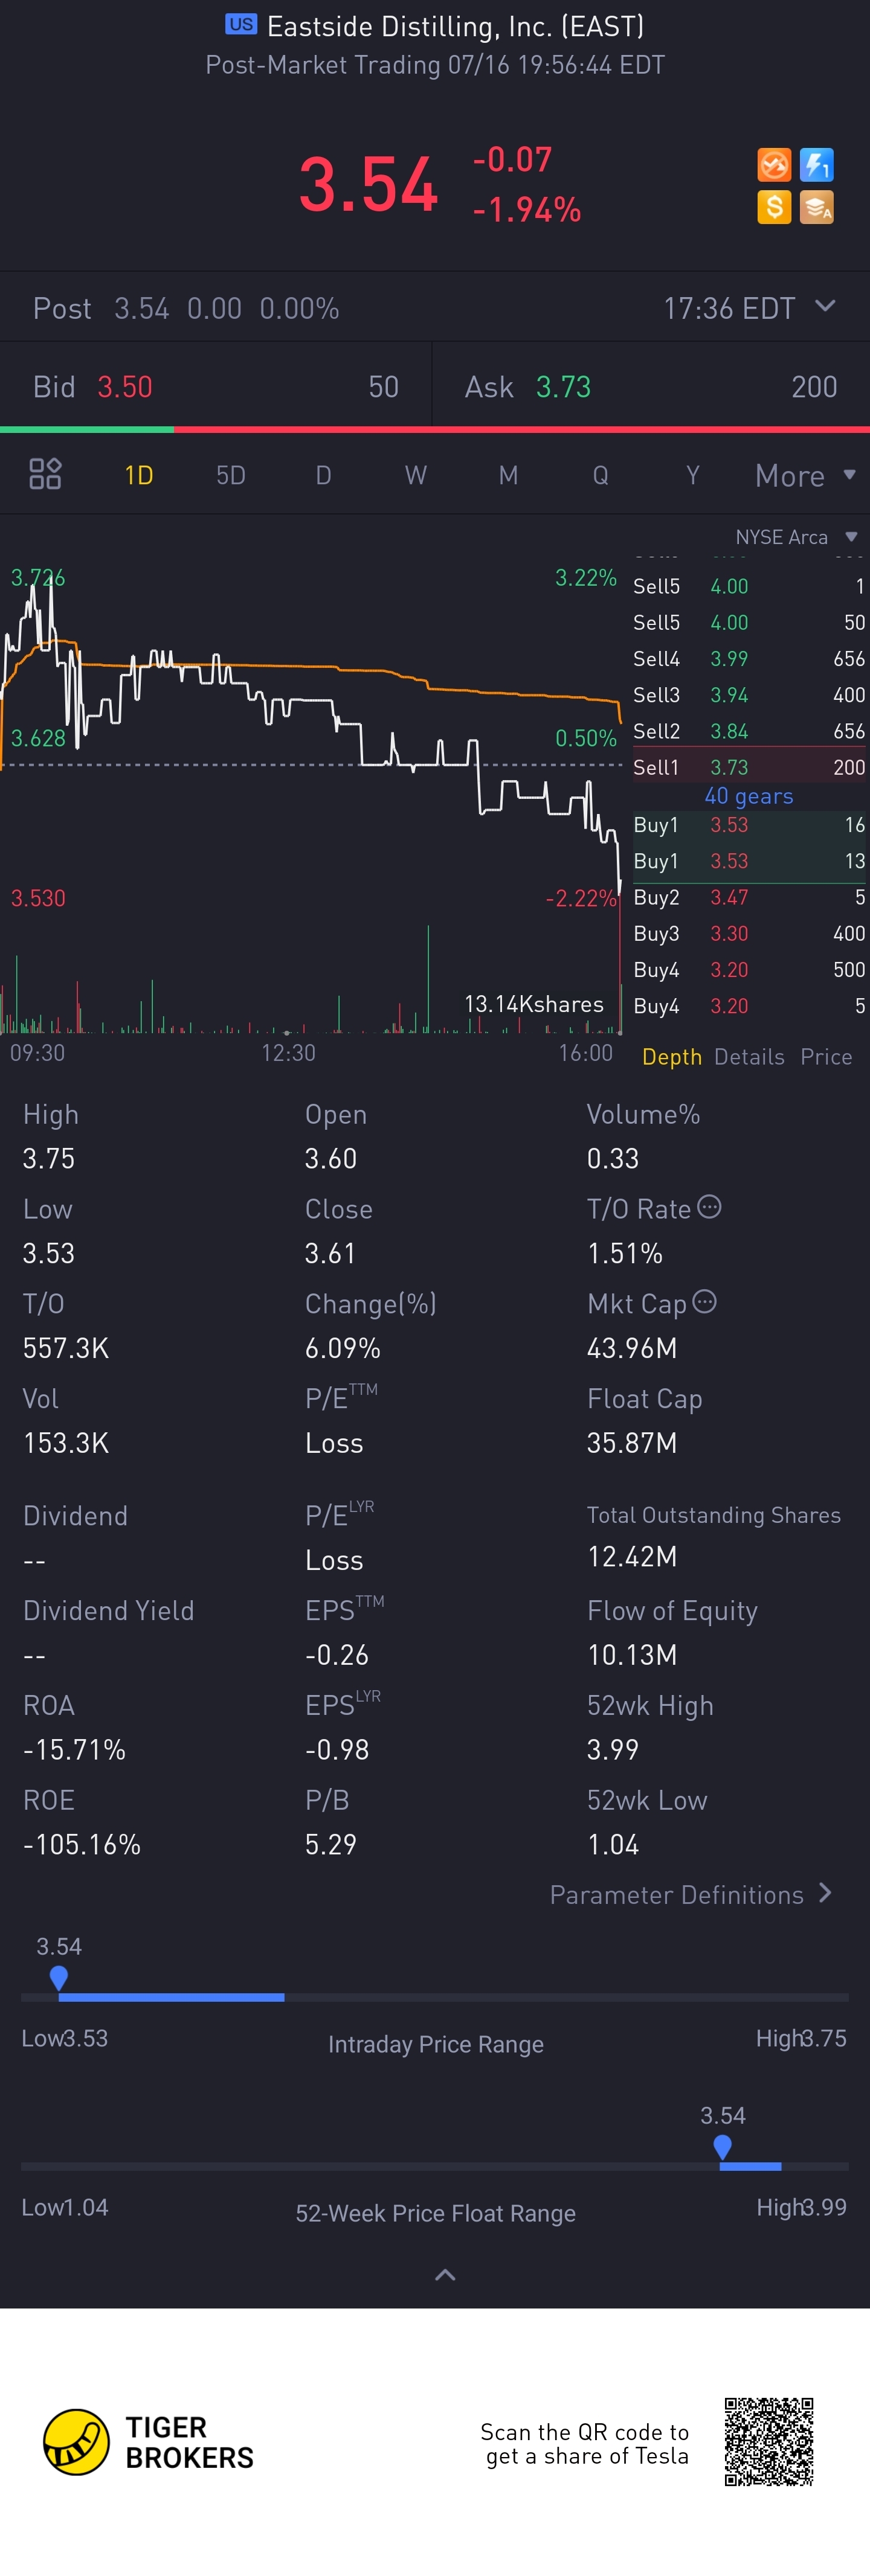The image size is (870, 2576).
Task: Switch to the Y yearly chart tab
Action: point(692,475)
